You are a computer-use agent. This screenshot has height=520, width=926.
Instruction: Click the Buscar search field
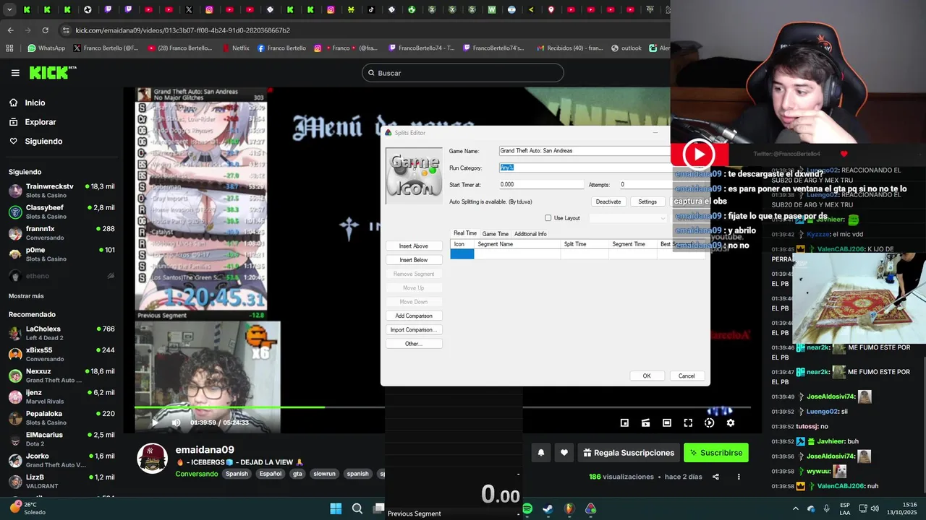[x=463, y=73]
